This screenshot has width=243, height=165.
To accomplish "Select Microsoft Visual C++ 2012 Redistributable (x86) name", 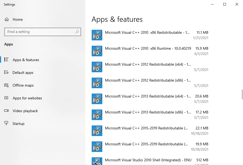I will click(148, 80).
